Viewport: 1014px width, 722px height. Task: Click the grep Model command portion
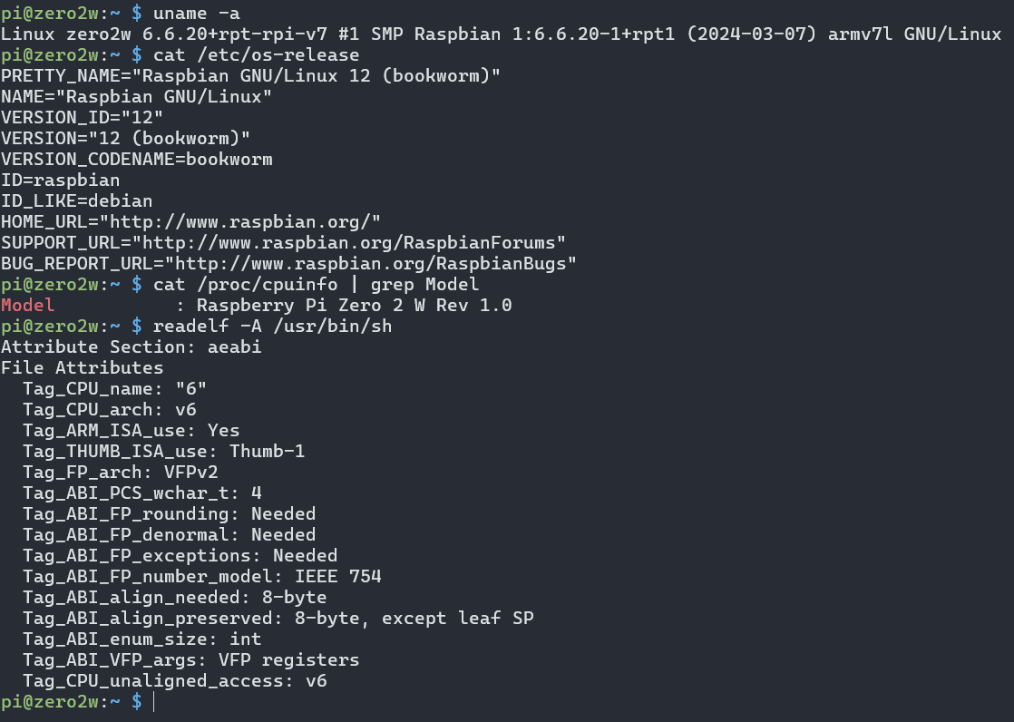coord(424,285)
